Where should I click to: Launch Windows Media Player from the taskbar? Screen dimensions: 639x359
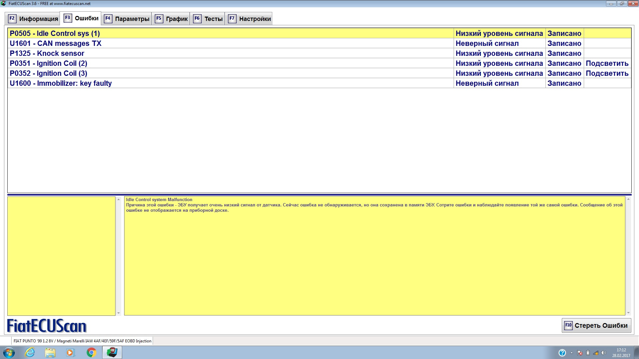[71, 352]
